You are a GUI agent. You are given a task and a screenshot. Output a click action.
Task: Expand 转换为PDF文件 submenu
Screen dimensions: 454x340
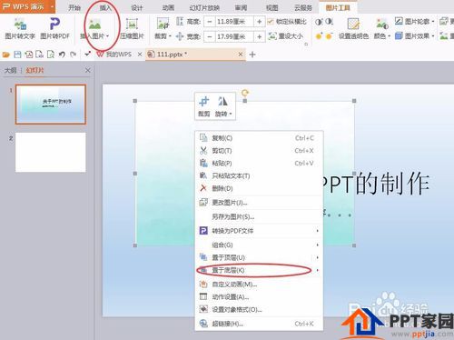(317, 231)
